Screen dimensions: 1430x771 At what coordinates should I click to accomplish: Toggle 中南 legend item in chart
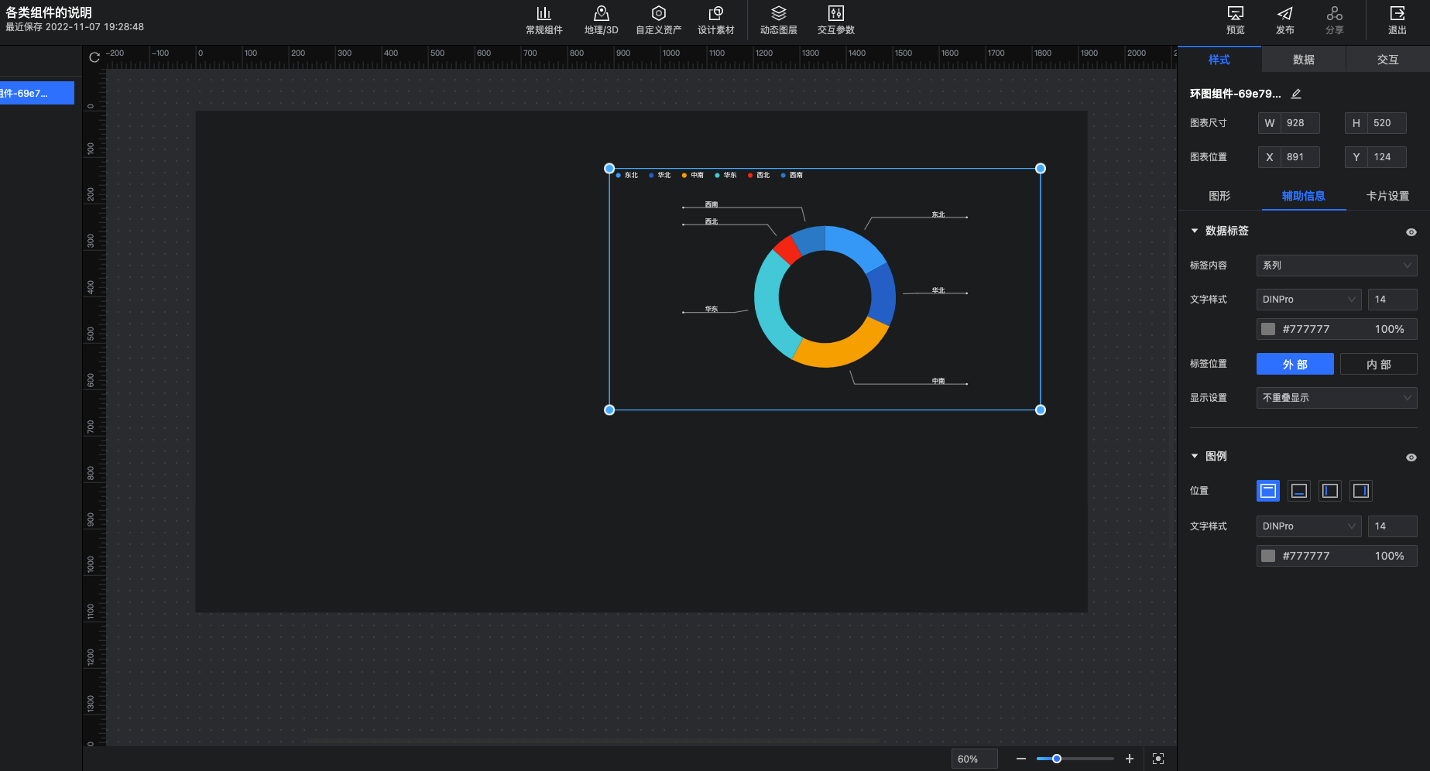click(693, 176)
